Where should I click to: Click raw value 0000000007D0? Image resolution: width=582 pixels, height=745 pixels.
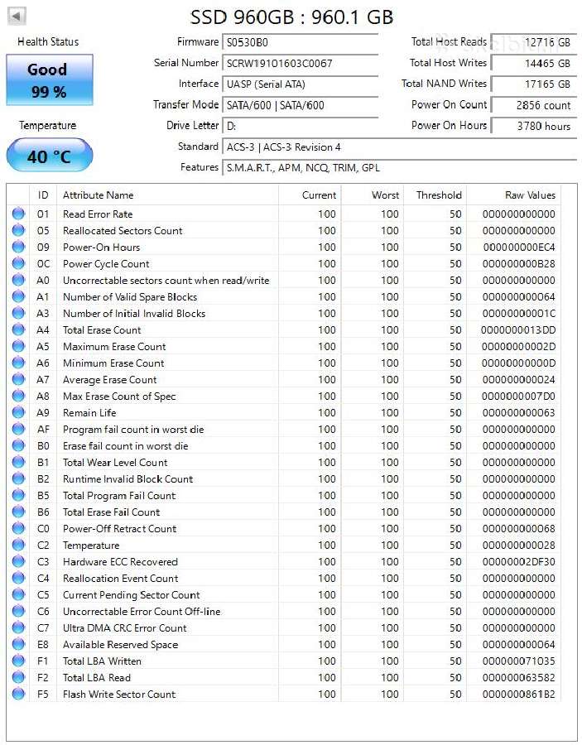[518, 397]
